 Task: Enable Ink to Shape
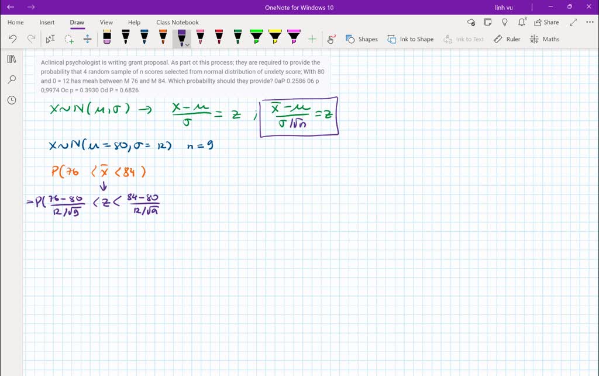(410, 39)
